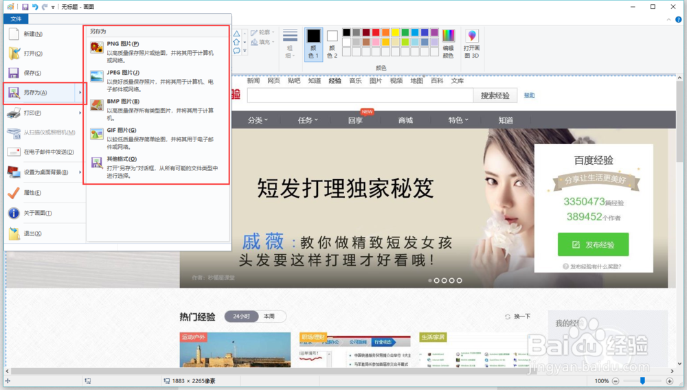
Task: Pick the red color swatch
Action: 376,32
